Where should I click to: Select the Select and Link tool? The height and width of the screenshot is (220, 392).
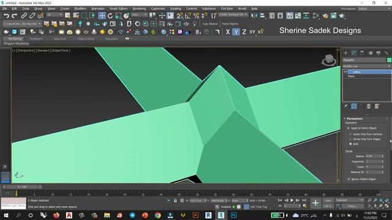tap(24, 16)
